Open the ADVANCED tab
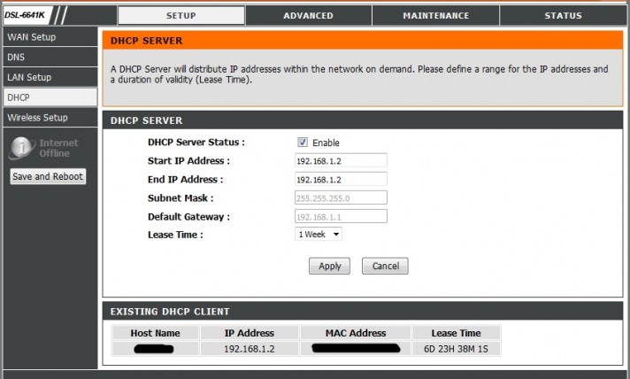 (x=308, y=16)
